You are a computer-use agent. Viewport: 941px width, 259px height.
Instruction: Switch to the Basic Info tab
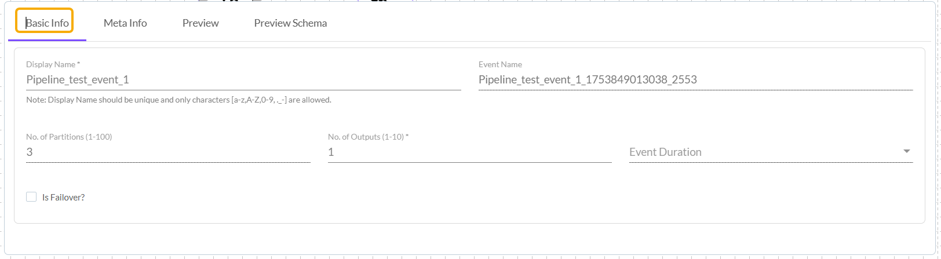pos(47,23)
